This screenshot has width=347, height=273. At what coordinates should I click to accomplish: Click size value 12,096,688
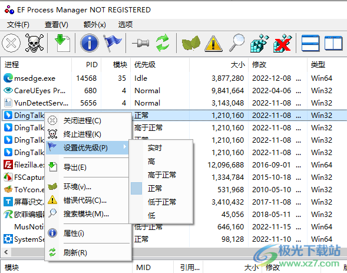[x=226, y=165]
